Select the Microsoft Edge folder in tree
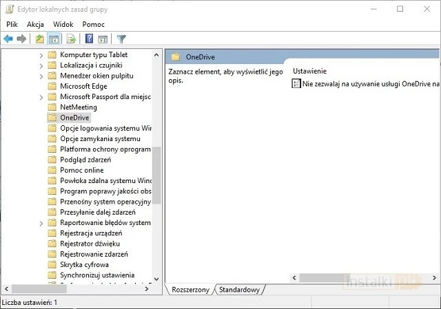The width and height of the screenshot is (441, 309). click(83, 86)
